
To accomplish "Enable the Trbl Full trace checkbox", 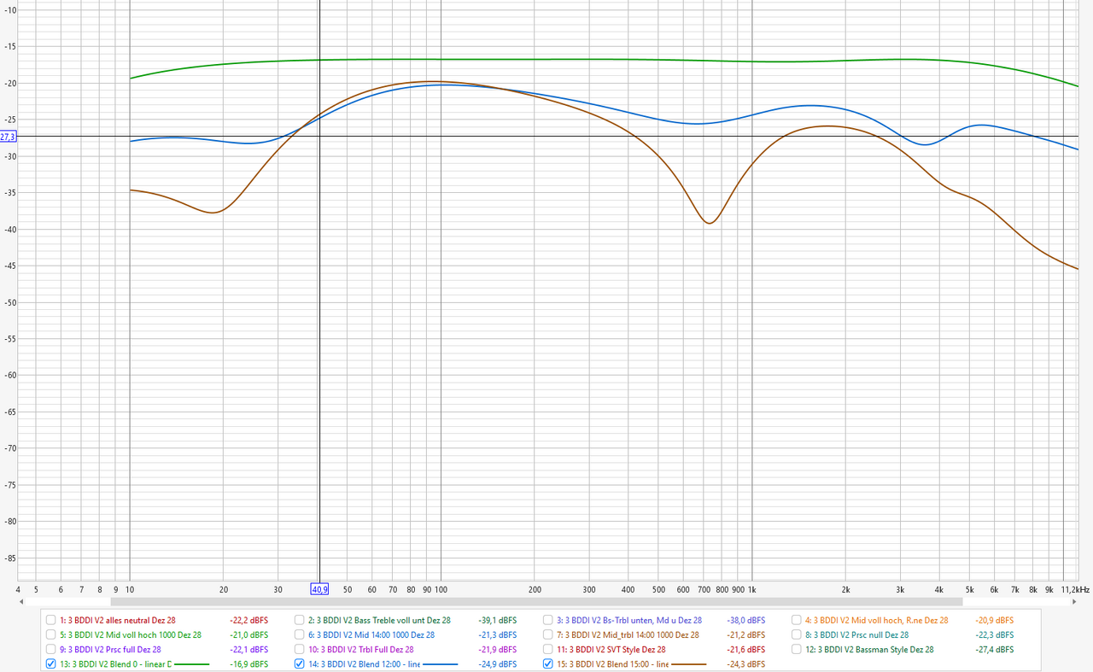I will point(300,650).
